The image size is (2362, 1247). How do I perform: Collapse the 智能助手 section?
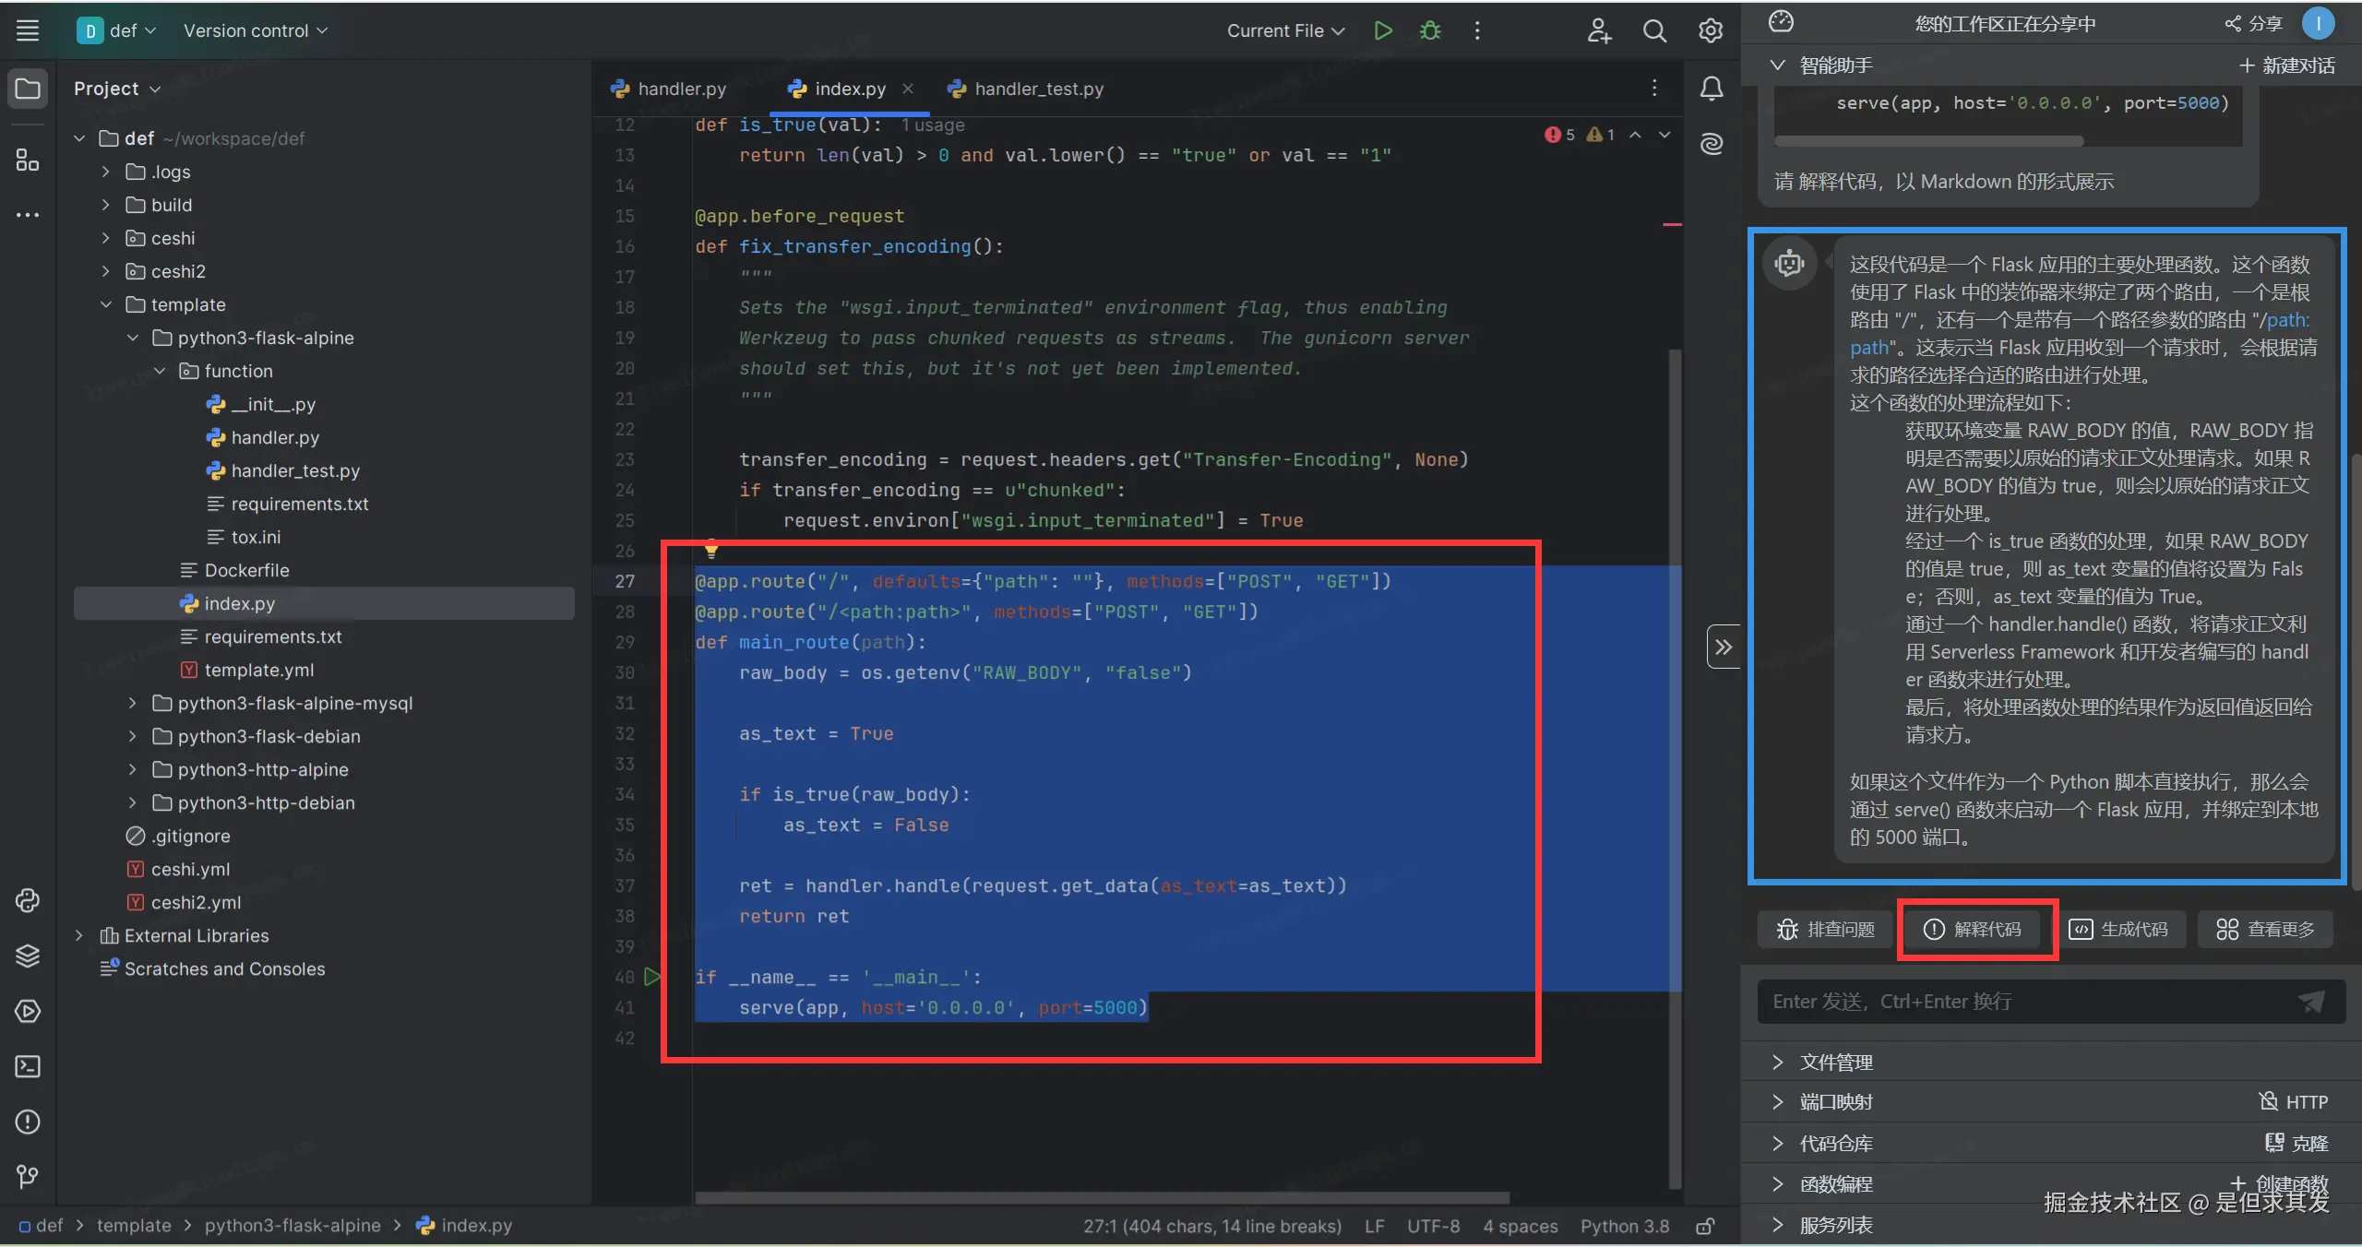[x=1777, y=65]
